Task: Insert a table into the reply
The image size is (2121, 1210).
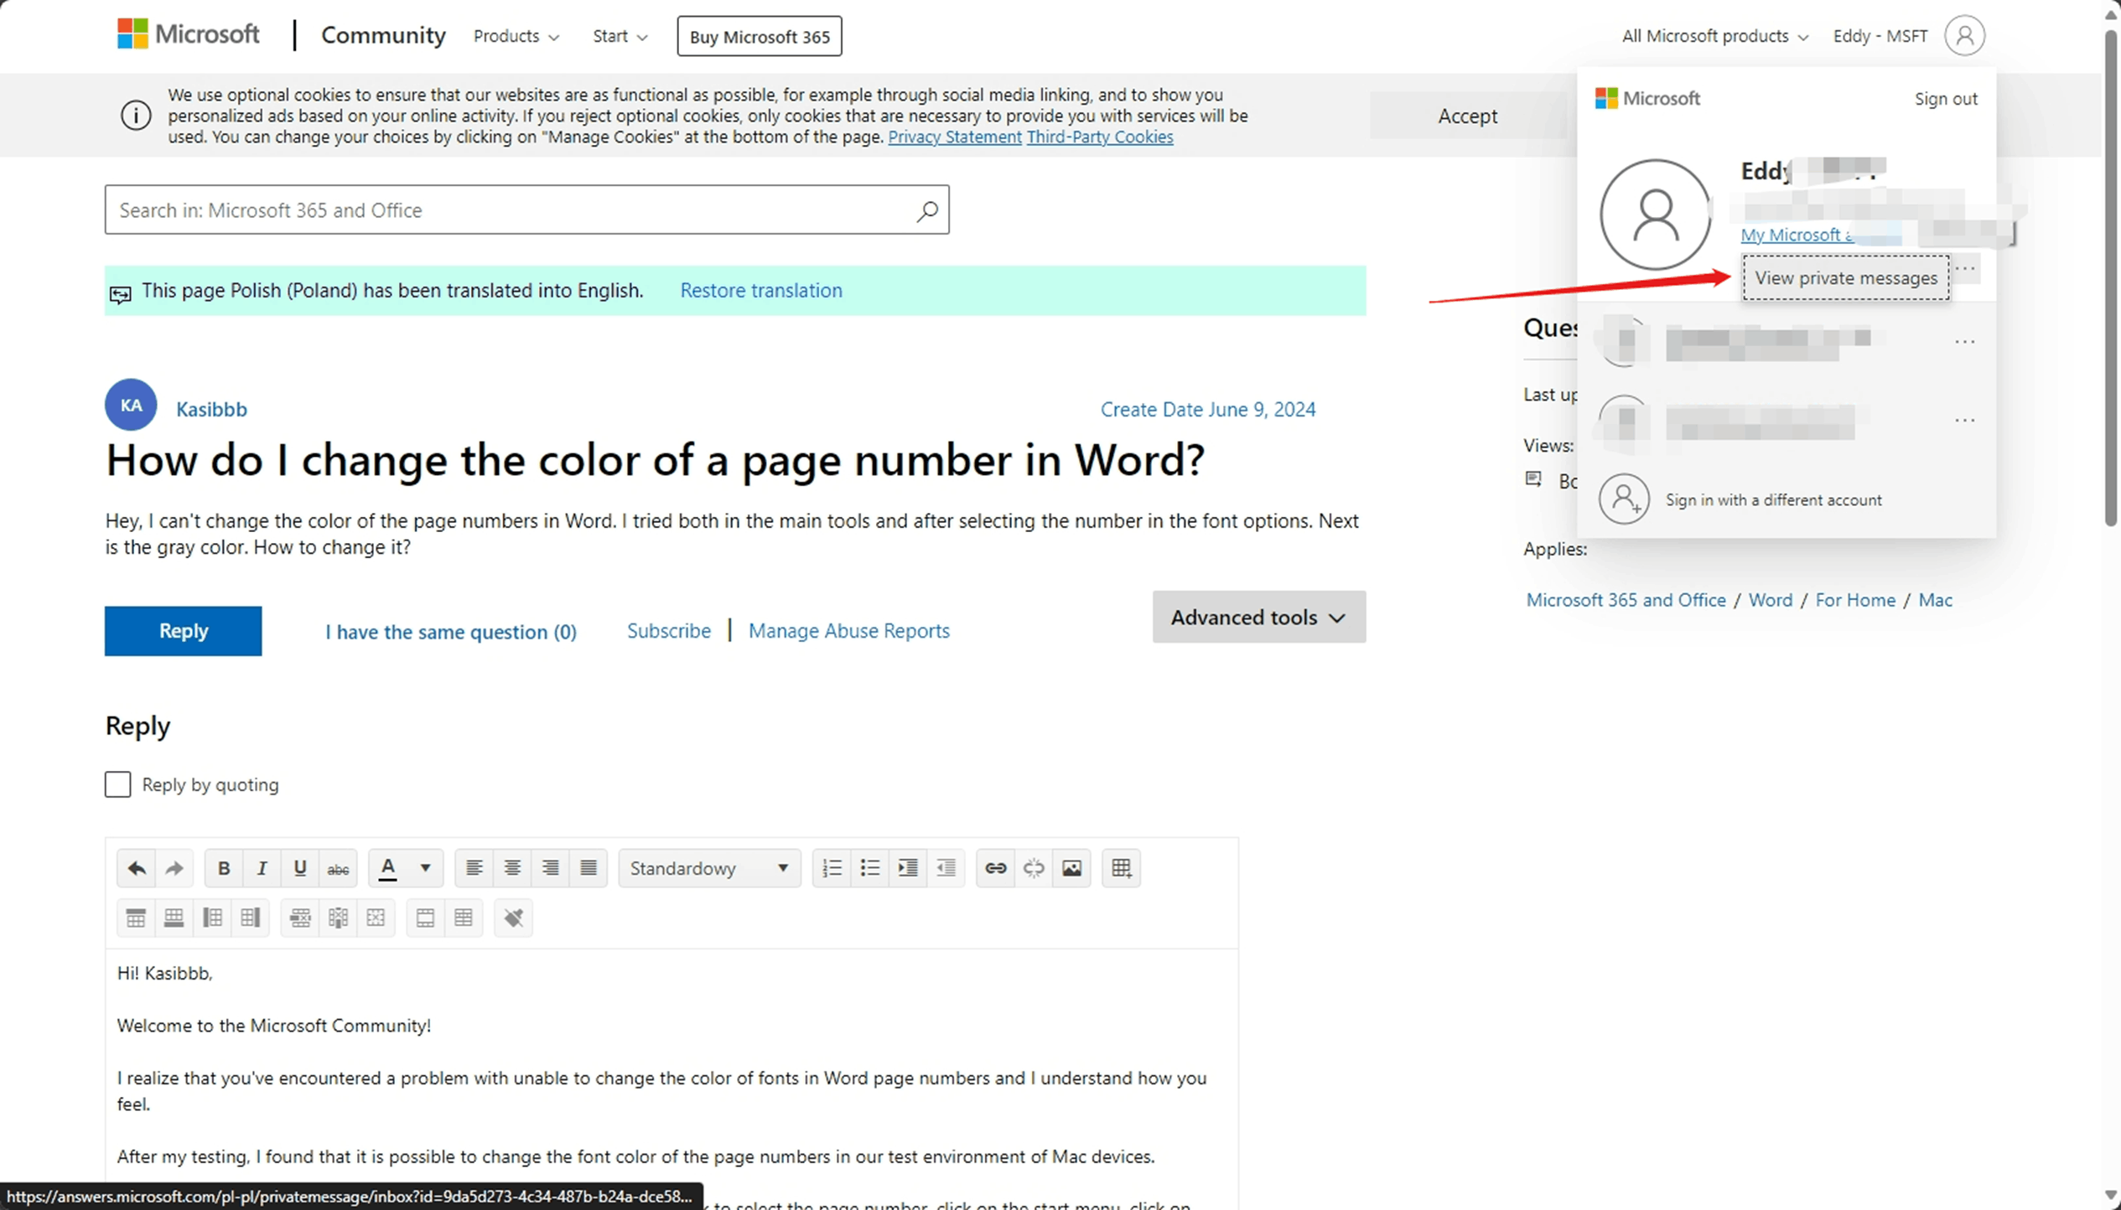Action: pos(1121,868)
